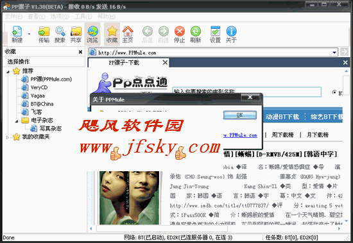This screenshot has width=353, height=243.
Task: Collapse the 推荐 tree node
Action: (8, 72)
